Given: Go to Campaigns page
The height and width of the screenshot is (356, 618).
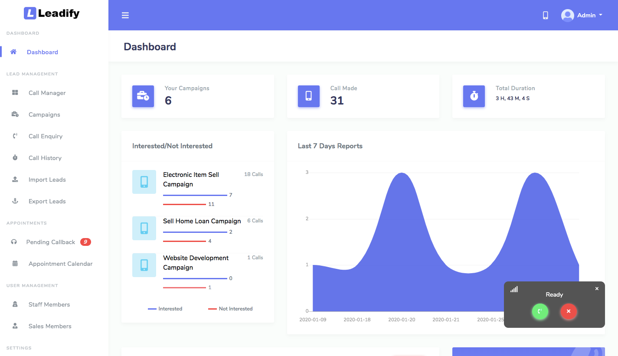Looking at the screenshot, I should tap(44, 114).
